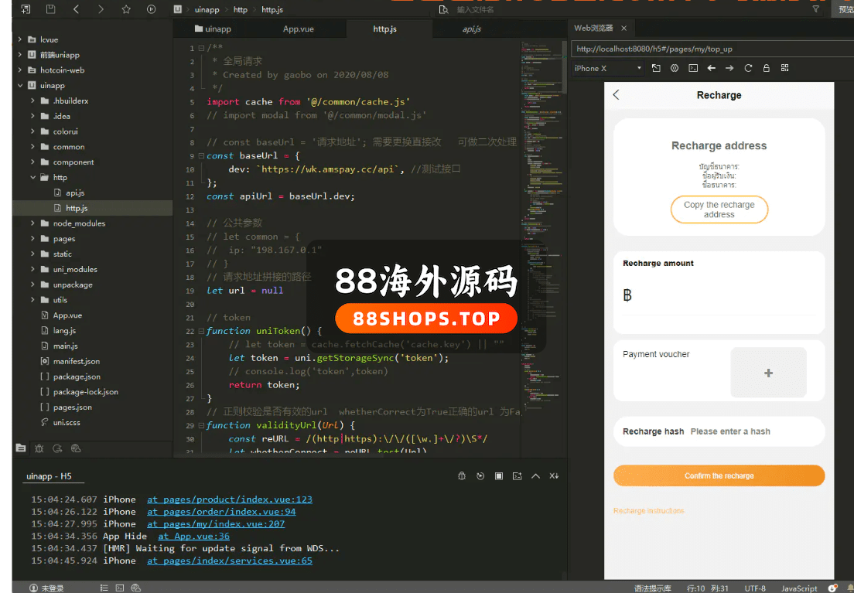Reload the web browser preview
Viewport: 854px width, 593px height.
[x=748, y=68]
